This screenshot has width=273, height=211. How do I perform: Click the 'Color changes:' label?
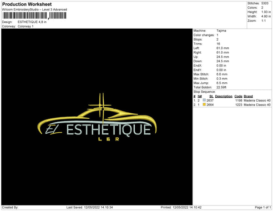(204, 35)
